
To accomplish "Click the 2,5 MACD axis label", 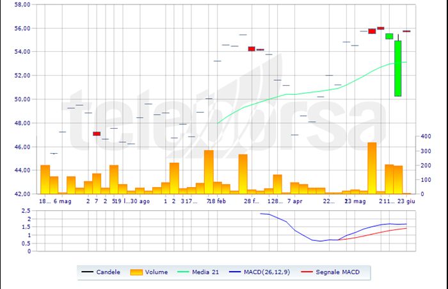I will click(x=26, y=211).
